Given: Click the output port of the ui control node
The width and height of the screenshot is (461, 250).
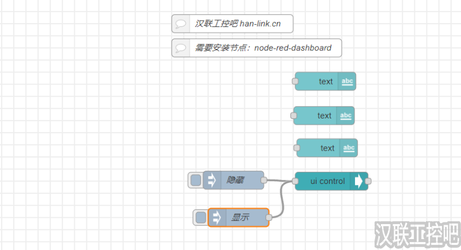Looking at the screenshot, I should point(368,181).
